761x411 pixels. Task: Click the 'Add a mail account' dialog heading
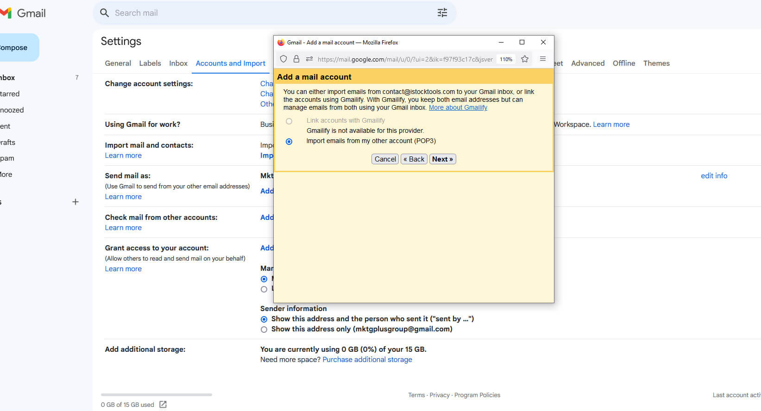click(x=314, y=77)
